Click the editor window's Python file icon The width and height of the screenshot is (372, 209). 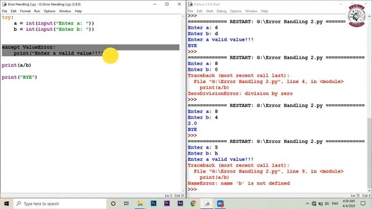(x=4, y=4)
